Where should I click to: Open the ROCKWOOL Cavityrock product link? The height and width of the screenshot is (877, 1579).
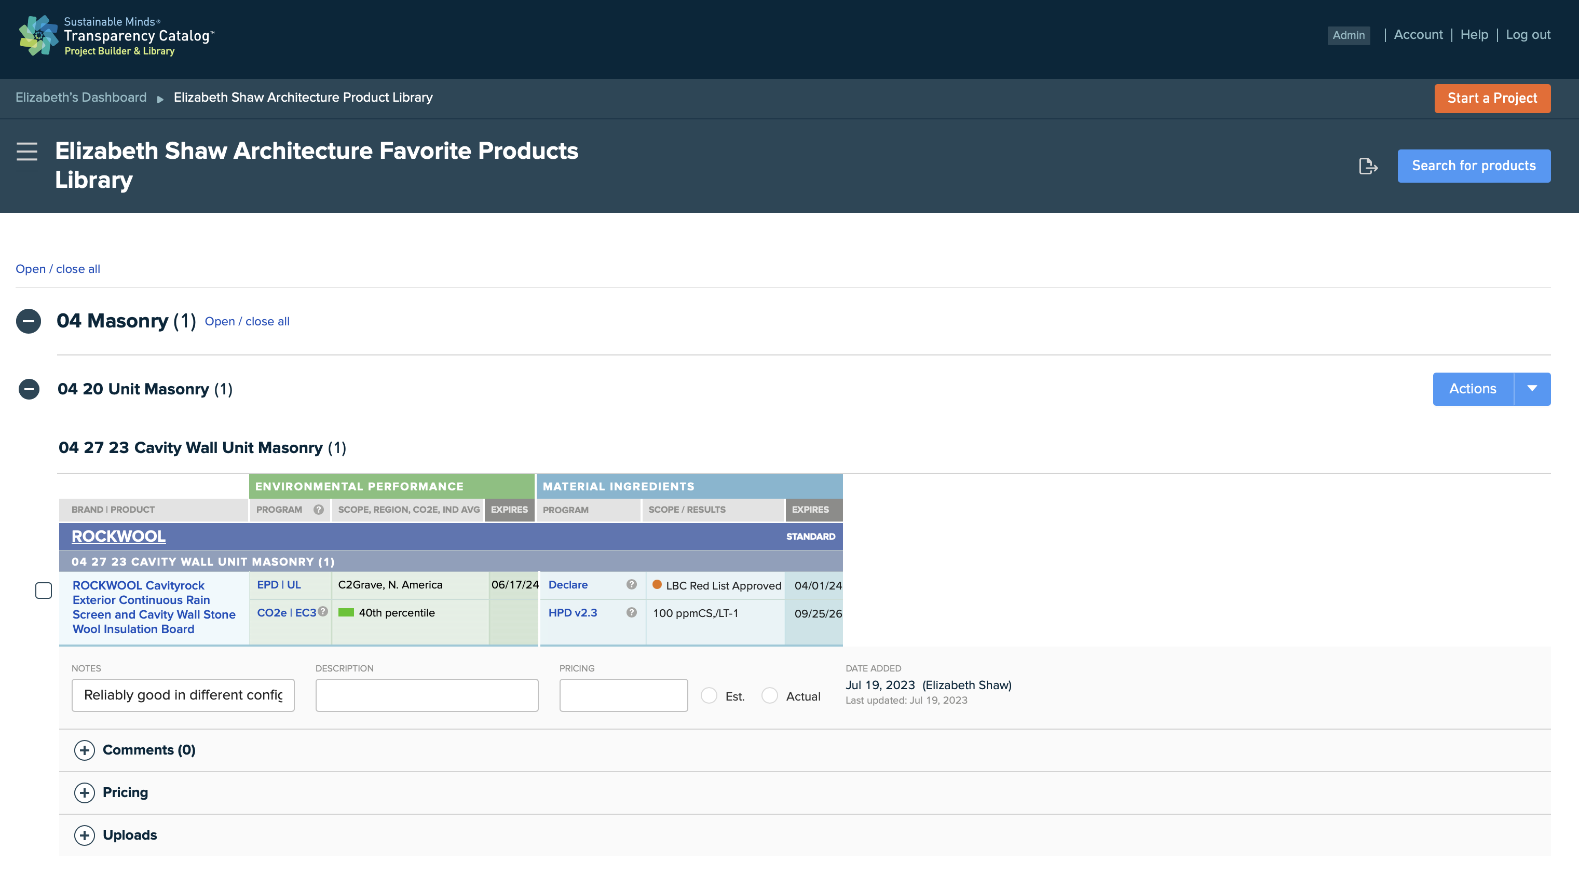pyautogui.click(x=154, y=607)
